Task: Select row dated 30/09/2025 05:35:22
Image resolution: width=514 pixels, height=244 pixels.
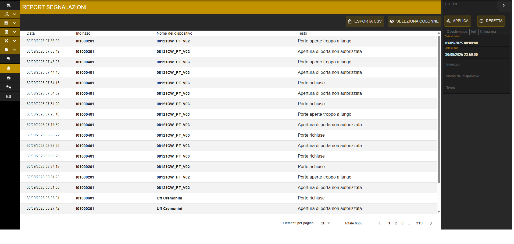Action: click(229, 135)
